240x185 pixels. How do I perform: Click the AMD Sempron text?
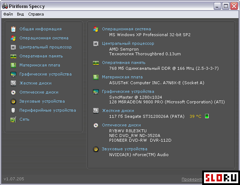124,49
